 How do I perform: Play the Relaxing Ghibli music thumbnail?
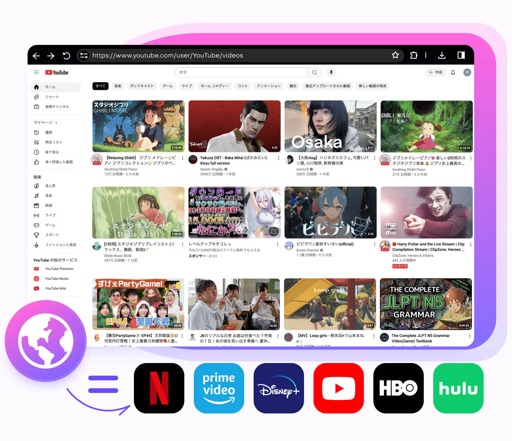138,126
